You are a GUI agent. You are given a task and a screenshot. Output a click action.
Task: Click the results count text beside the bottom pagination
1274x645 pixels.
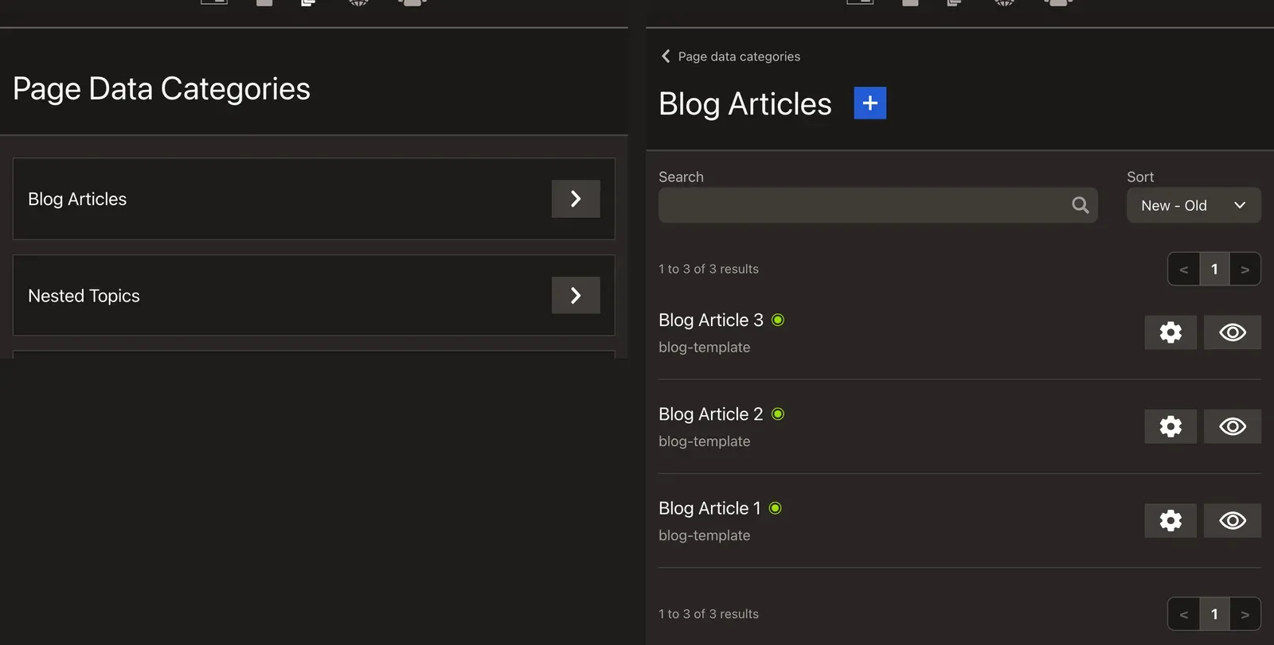(x=709, y=614)
